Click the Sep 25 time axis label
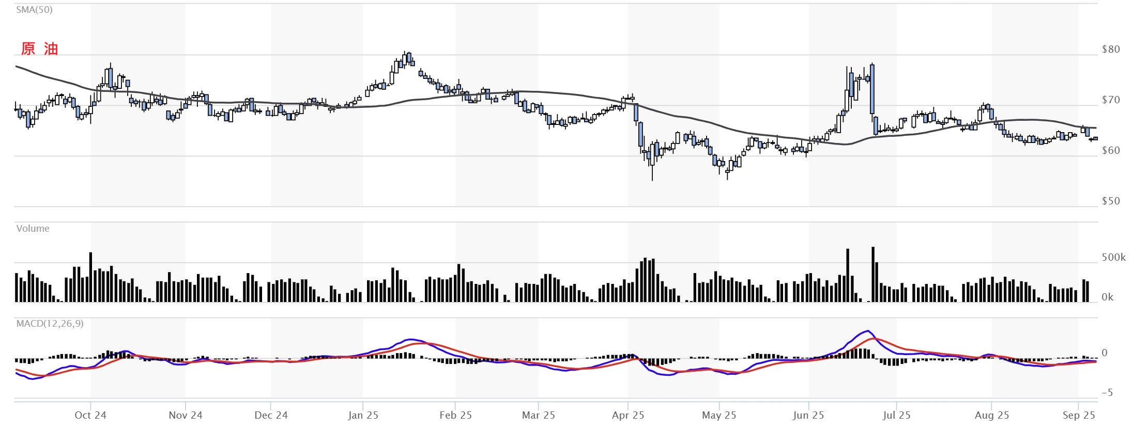1133x430 pixels. click(1079, 416)
